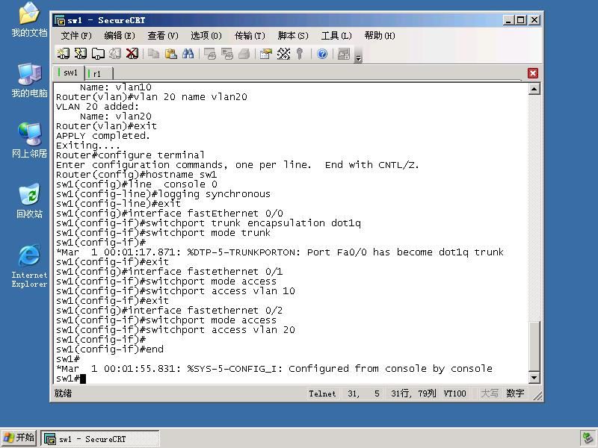Screen dimensions: 598x448
Task: Open the 选项(O) menu
Action: coord(206,36)
